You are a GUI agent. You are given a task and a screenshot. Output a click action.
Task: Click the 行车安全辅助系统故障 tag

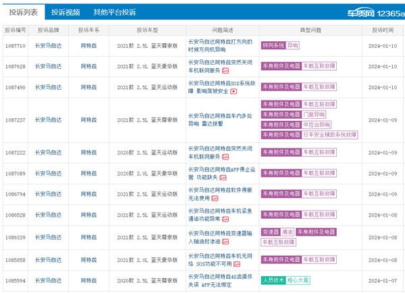click(320, 135)
